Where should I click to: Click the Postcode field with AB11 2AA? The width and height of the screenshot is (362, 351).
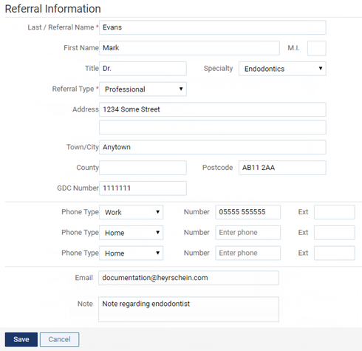click(282, 168)
